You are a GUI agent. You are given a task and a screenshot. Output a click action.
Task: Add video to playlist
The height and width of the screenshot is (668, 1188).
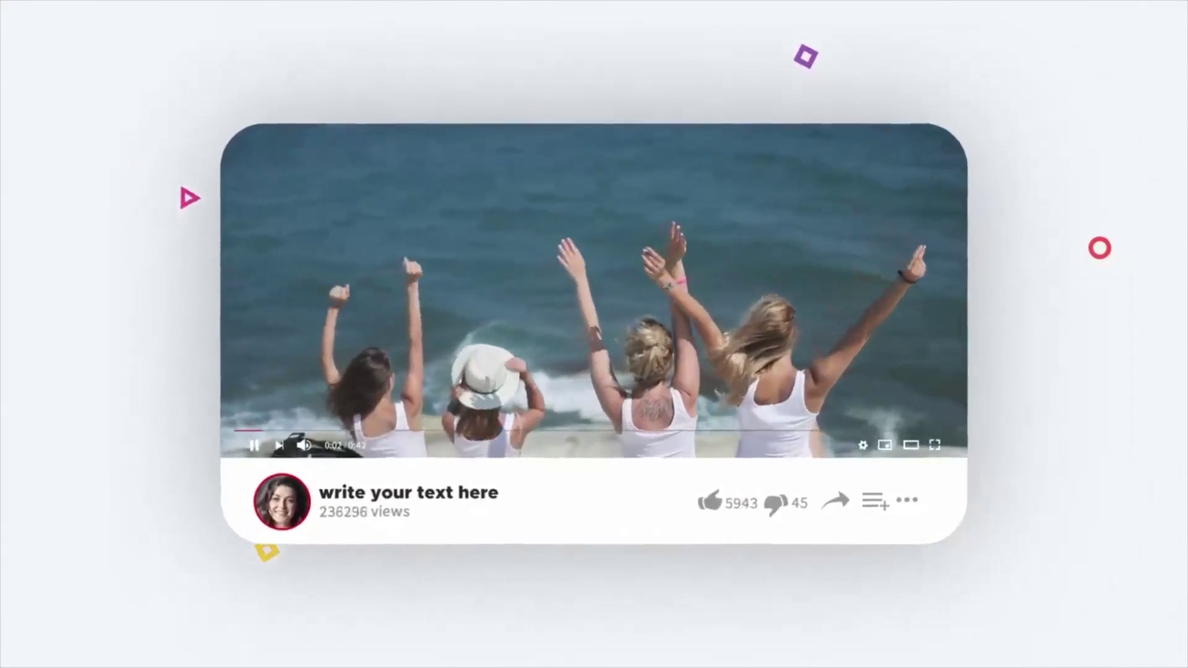(875, 501)
